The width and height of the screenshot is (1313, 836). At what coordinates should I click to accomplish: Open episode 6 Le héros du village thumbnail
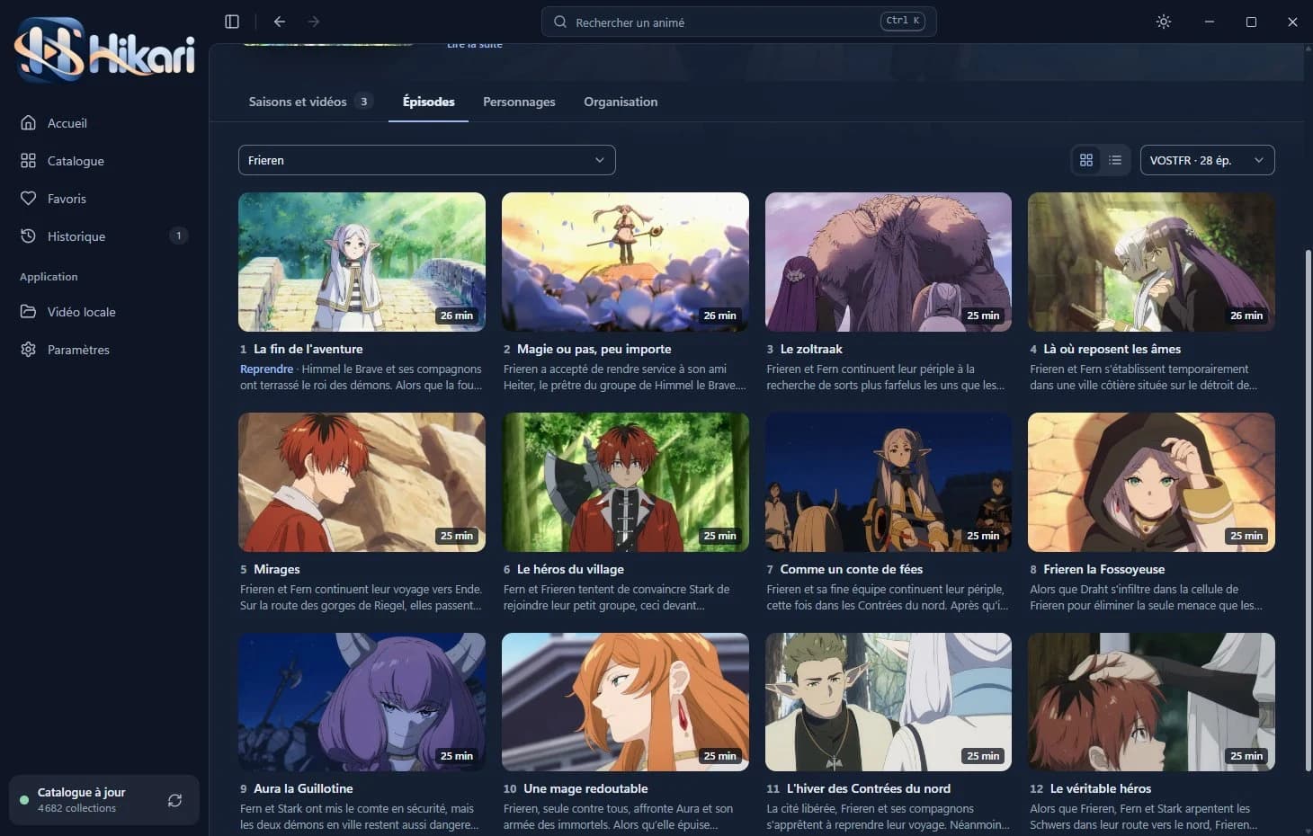point(625,482)
